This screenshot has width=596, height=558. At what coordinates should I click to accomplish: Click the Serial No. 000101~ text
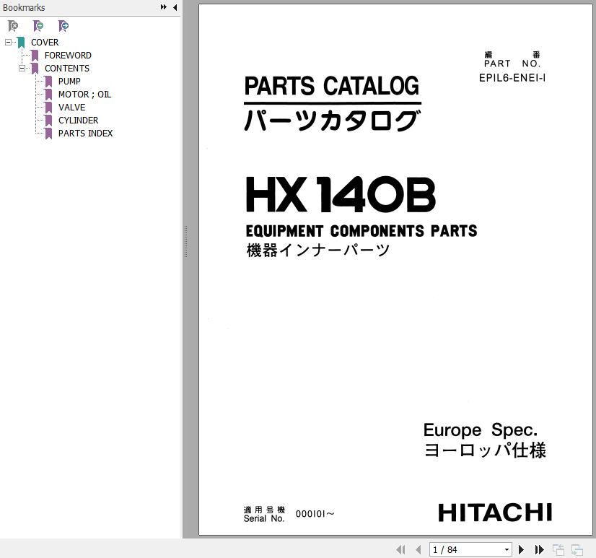click(x=289, y=514)
